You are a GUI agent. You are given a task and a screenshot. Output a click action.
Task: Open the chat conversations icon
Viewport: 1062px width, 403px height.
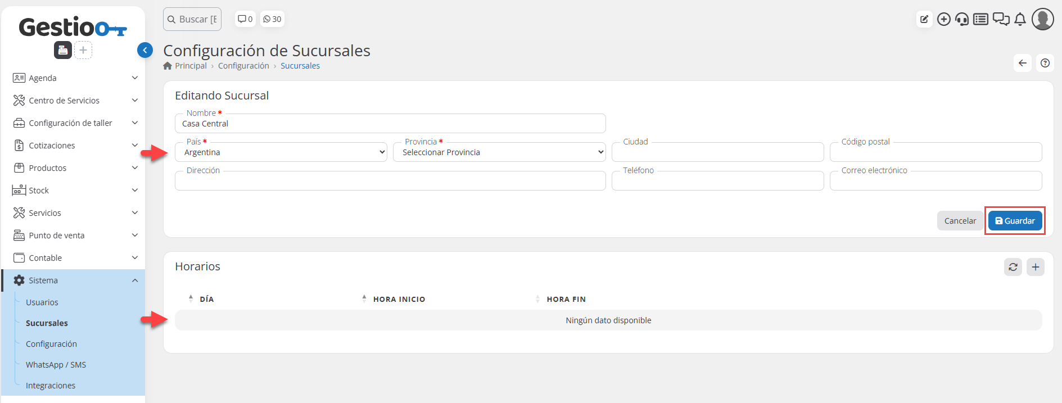[1001, 19]
